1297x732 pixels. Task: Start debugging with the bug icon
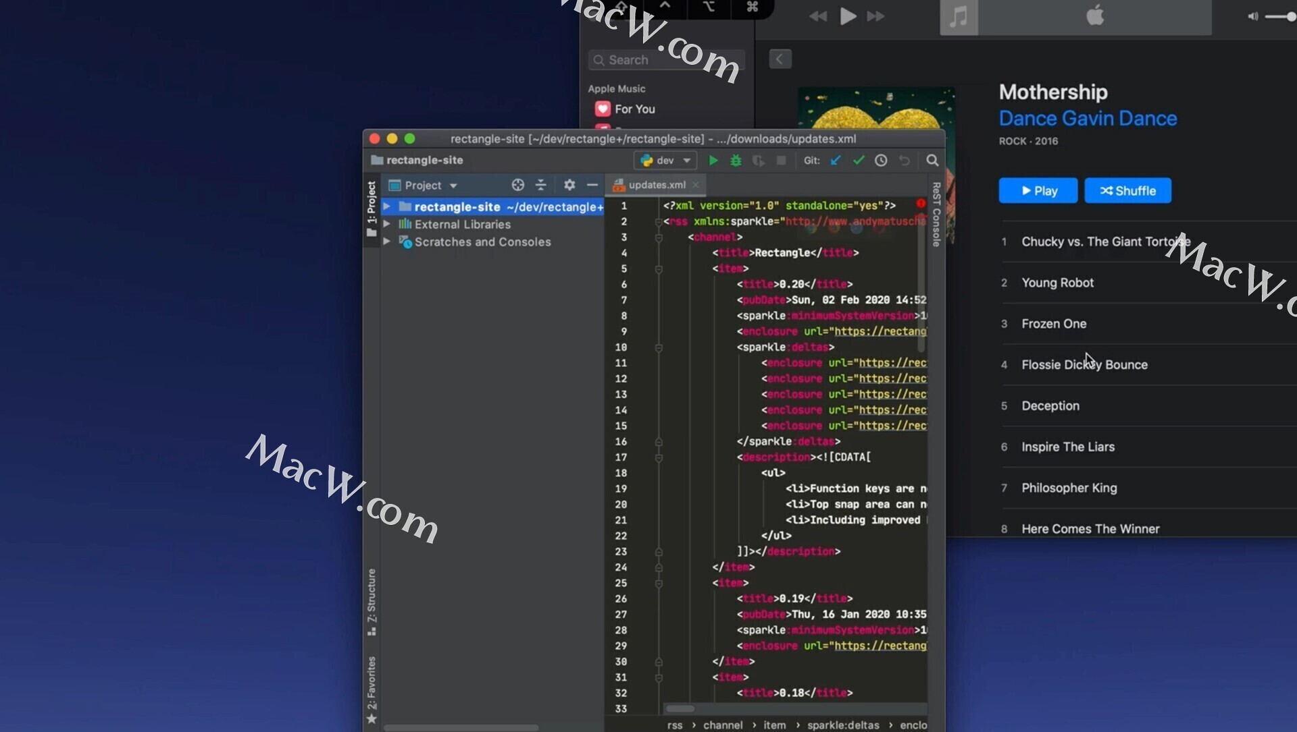click(x=736, y=161)
